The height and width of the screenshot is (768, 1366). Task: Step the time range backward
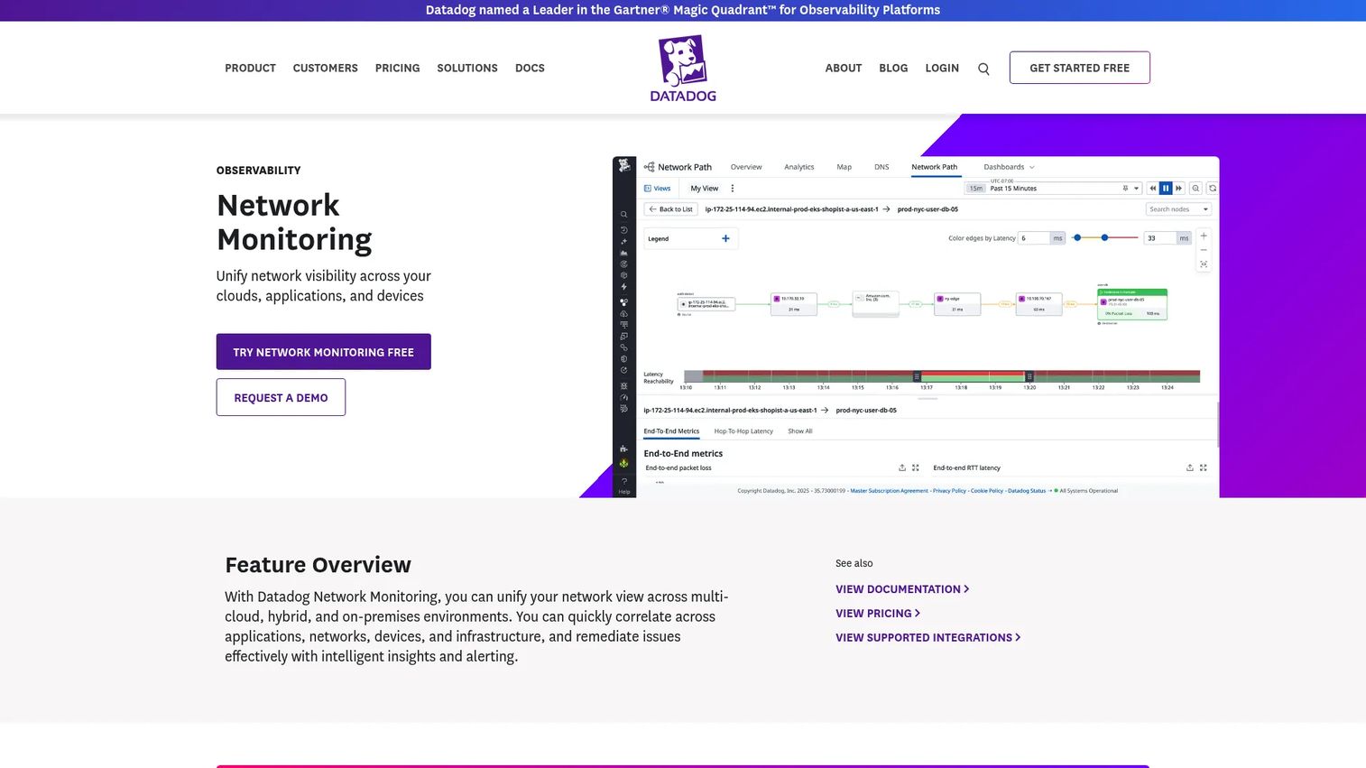(x=1152, y=188)
